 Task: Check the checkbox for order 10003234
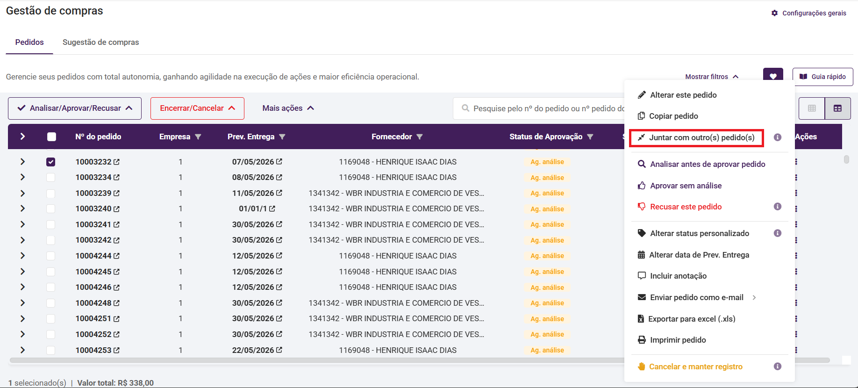51,177
